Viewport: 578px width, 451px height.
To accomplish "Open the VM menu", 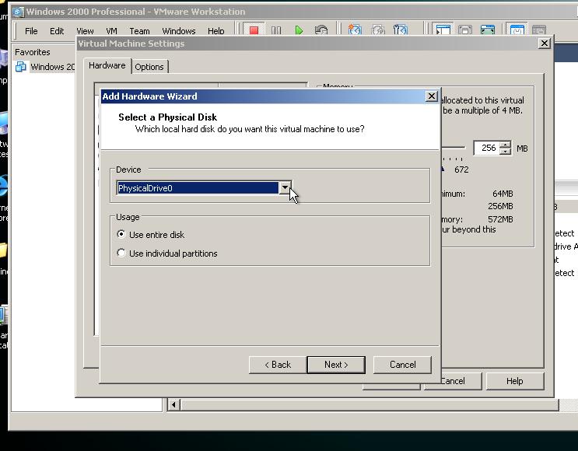I will click(112, 31).
